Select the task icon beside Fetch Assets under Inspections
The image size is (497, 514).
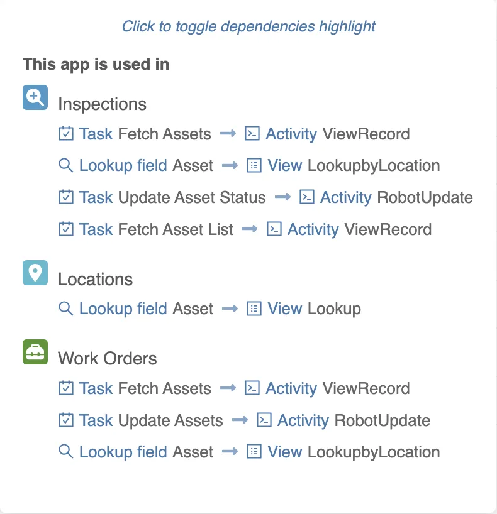tap(66, 134)
